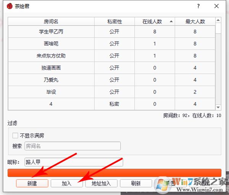Screen dimensions: 229x195
Task: Click the room list scrollbar thumb
Action: point(218,28)
